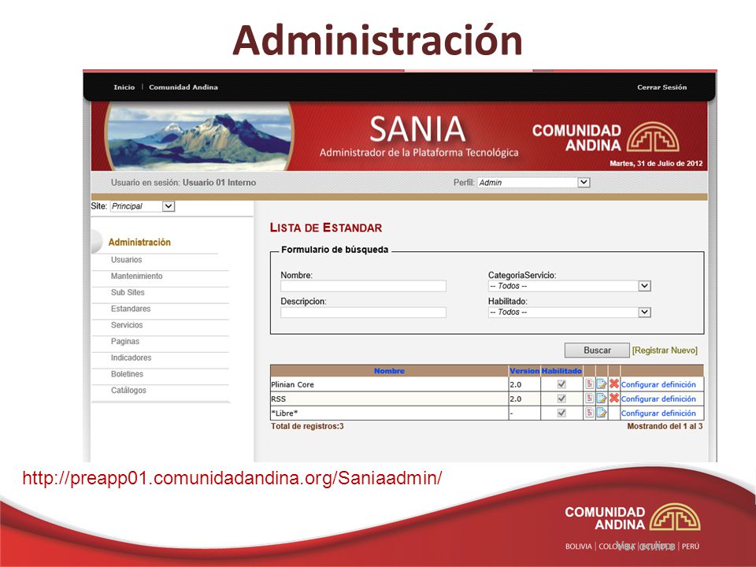Configurar definición link for RSS
This screenshot has width=756, height=567.
pyautogui.click(x=658, y=398)
